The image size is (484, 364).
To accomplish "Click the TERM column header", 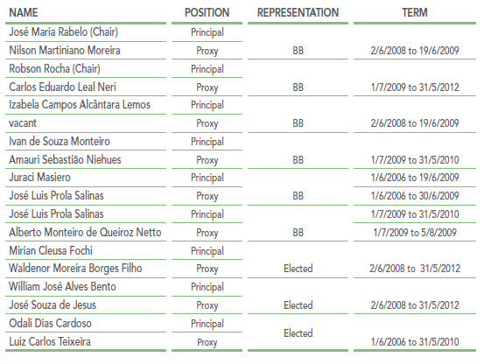I will 415,12.
